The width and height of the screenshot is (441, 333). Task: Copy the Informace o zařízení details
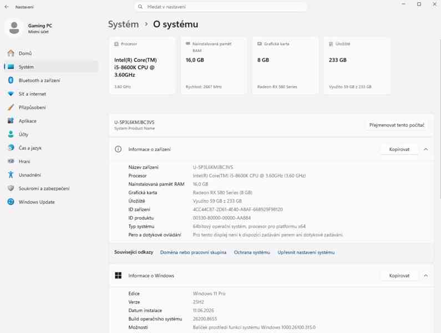[399, 149]
